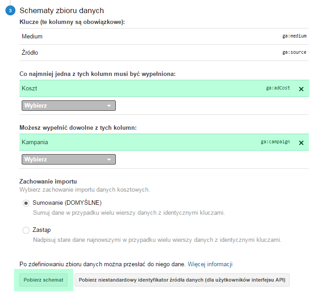This screenshot has height=292, width=323.
Task: Click the Pobierz schemat button
Action: (43, 280)
